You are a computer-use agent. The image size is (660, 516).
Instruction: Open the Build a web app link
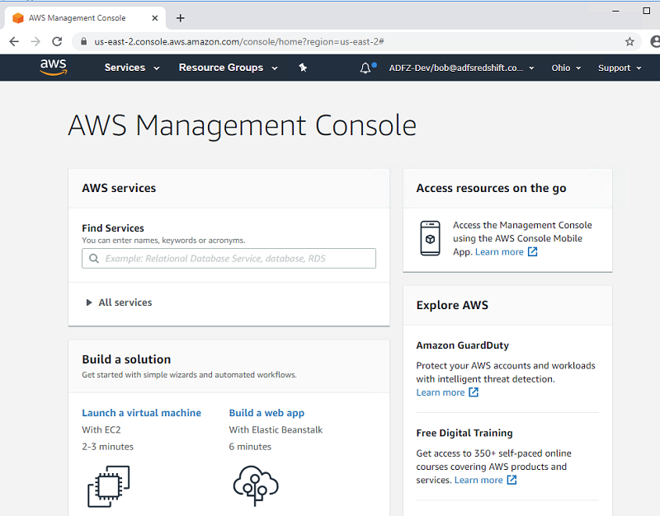(266, 413)
